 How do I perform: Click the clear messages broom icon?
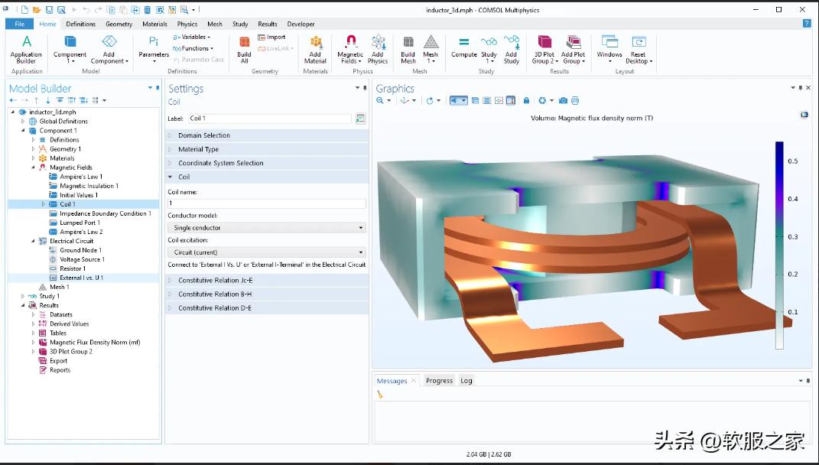click(380, 395)
